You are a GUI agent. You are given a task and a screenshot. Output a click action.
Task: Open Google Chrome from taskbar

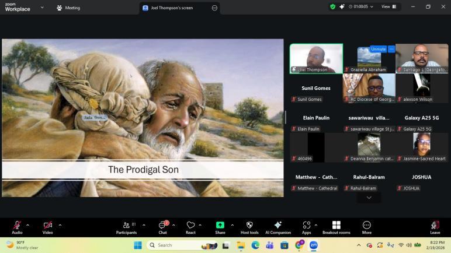click(299, 245)
